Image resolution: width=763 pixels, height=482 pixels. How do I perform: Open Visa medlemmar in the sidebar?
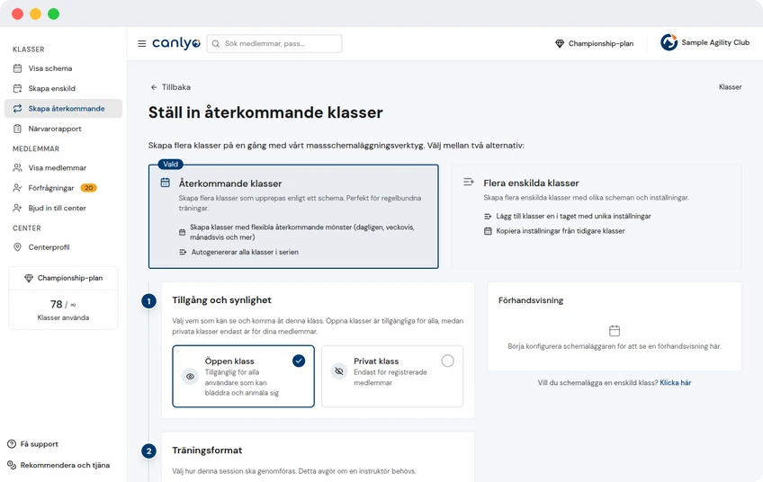tap(63, 168)
